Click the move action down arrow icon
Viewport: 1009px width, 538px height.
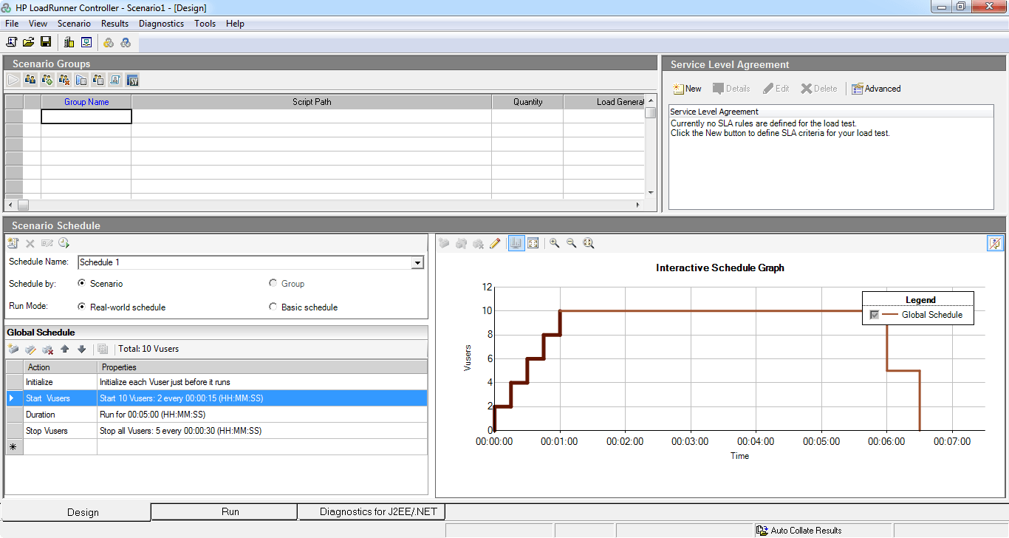[x=81, y=349]
